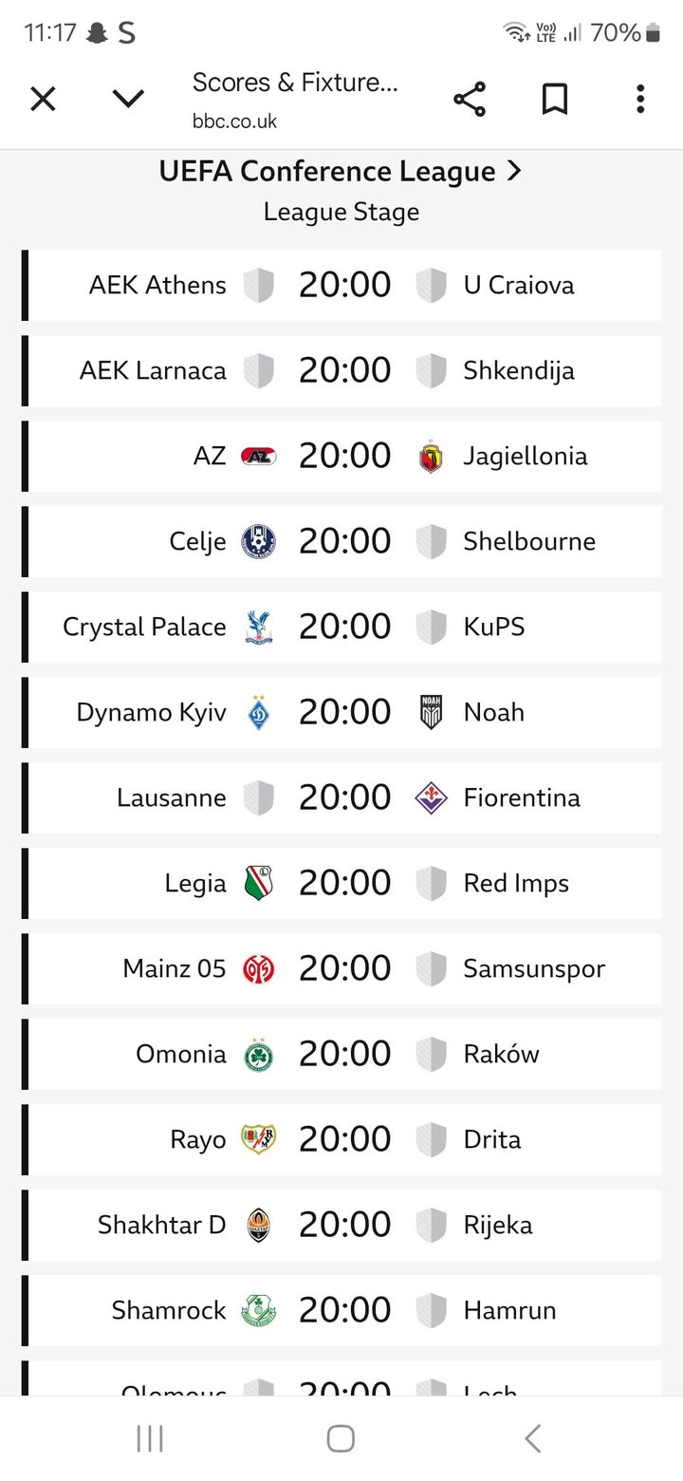Tap the Noah club badge

(x=431, y=712)
